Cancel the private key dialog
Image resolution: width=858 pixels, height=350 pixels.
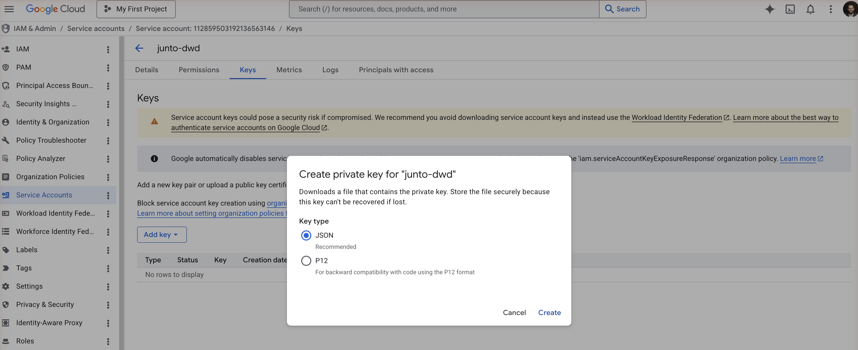click(x=514, y=313)
